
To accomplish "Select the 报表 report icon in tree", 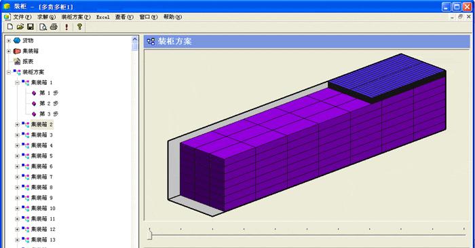I will click(x=17, y=62).
